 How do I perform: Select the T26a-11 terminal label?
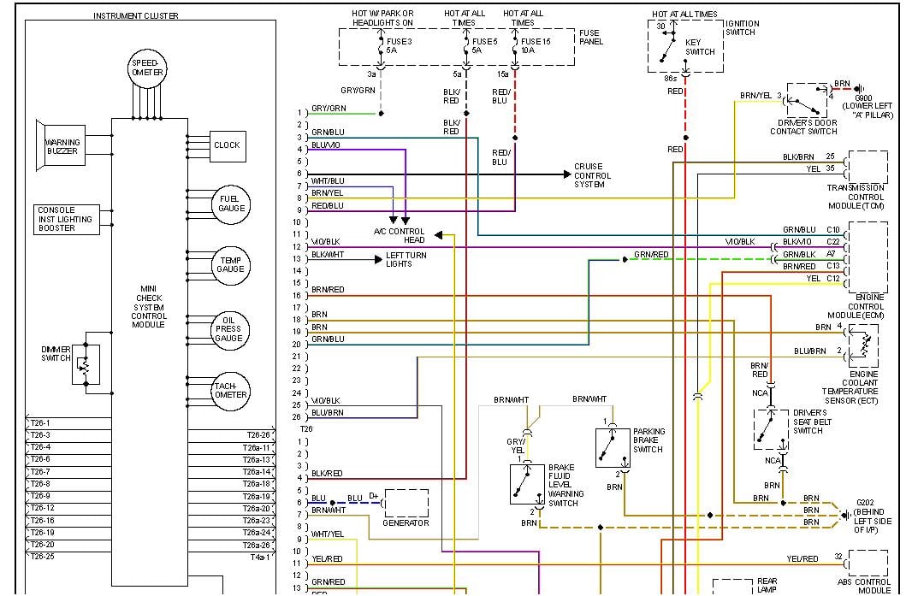tap(257, 448)
